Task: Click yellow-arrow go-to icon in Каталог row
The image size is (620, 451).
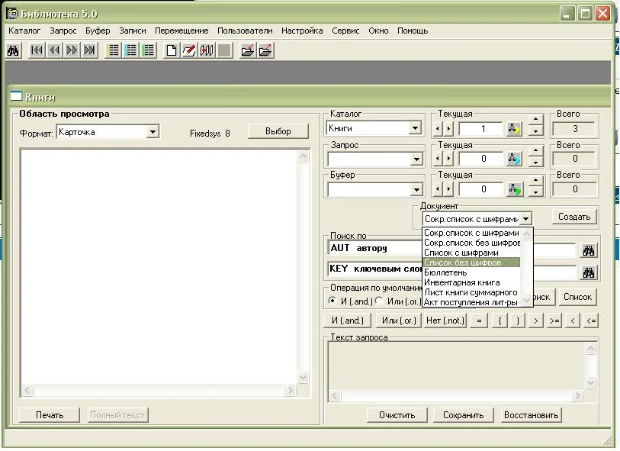Action: [515, 129]
